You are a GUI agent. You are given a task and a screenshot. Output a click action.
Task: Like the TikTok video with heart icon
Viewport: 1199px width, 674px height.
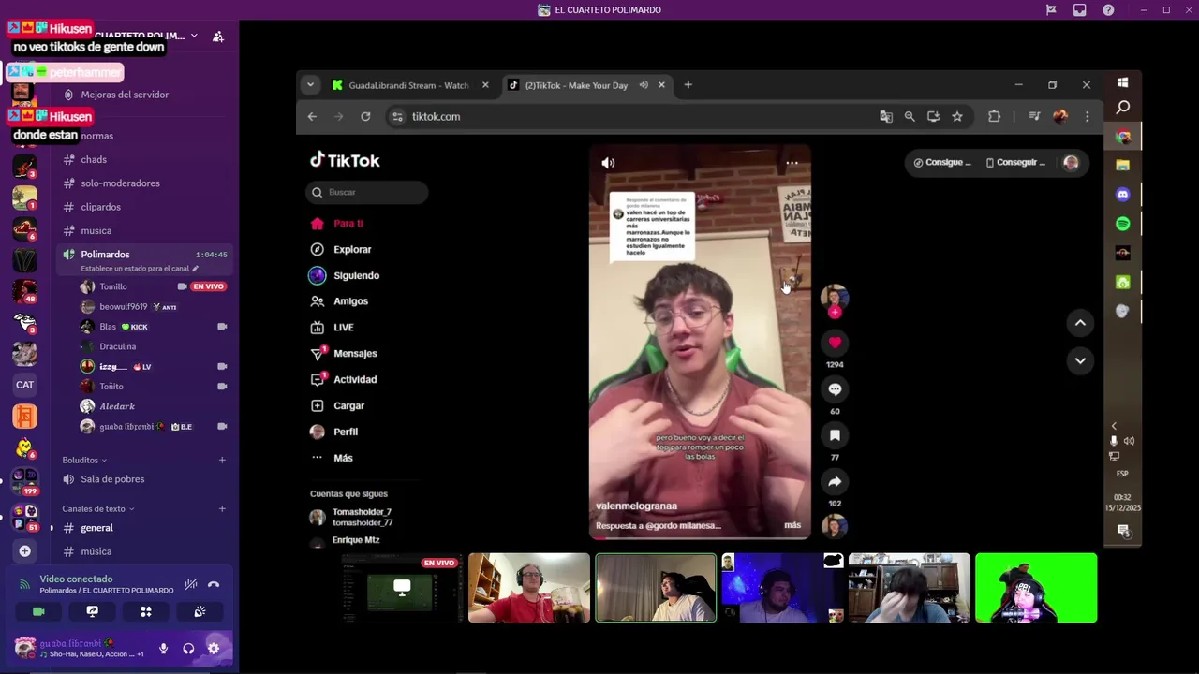point(835,343)
